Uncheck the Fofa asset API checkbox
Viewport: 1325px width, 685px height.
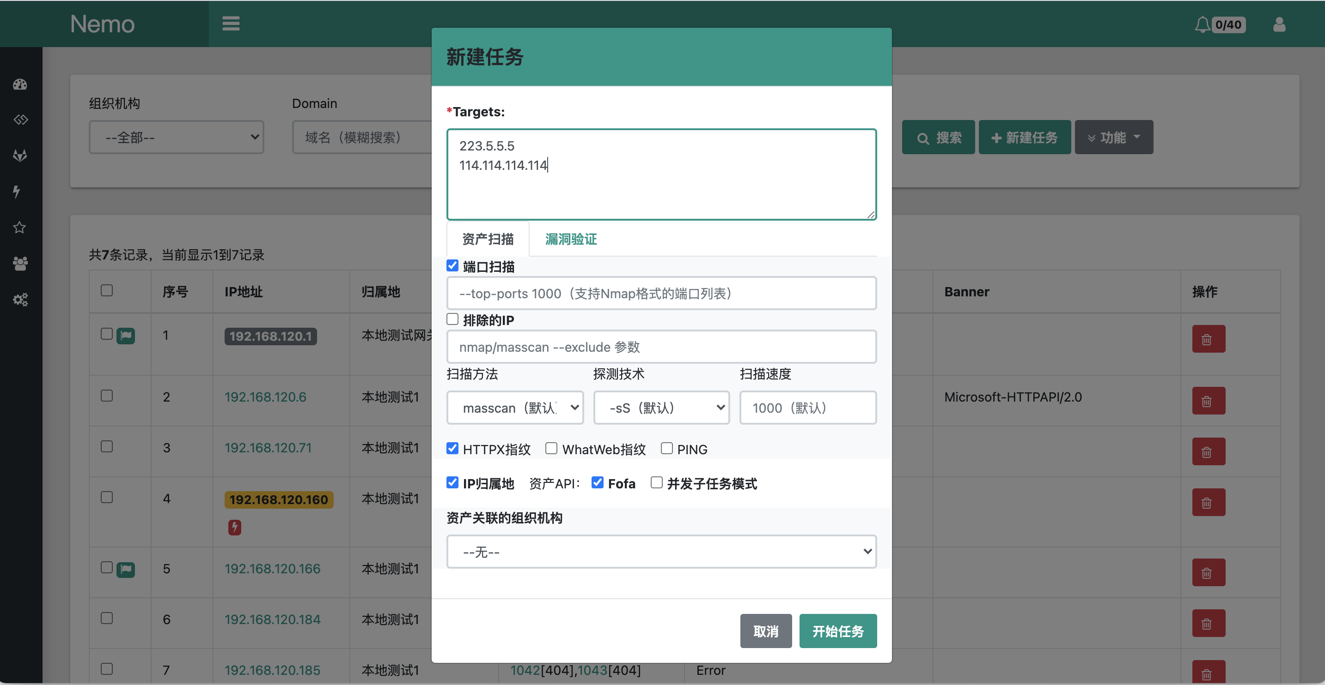point(597,482)
